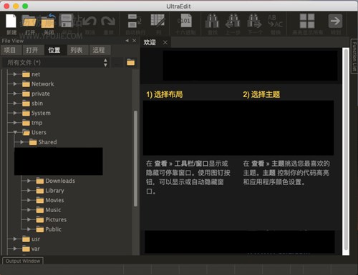Click the Movies folder icon

40,200
